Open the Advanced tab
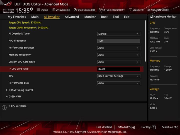 pos(72,17)
